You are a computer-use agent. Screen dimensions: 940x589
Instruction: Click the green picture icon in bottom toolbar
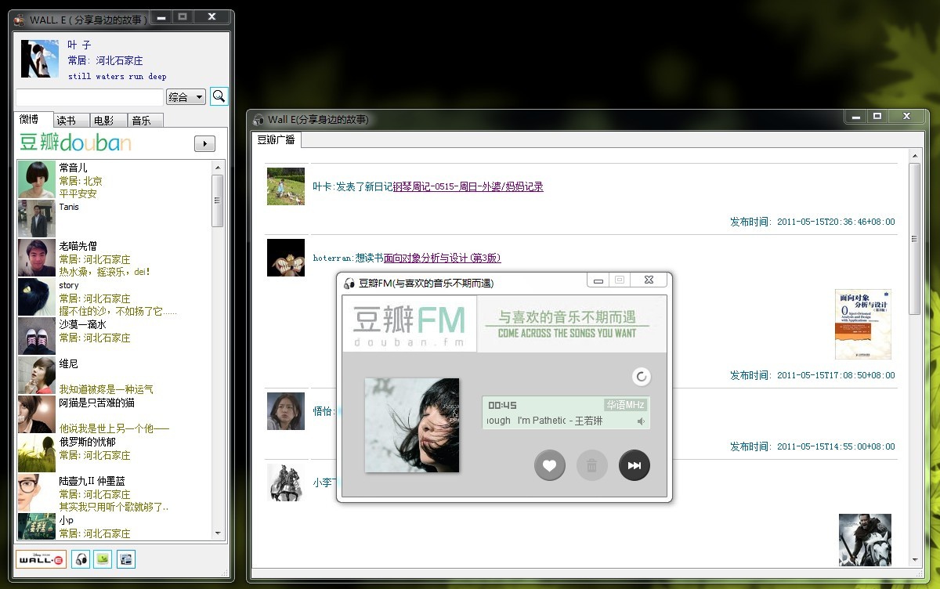pos(103,559)
